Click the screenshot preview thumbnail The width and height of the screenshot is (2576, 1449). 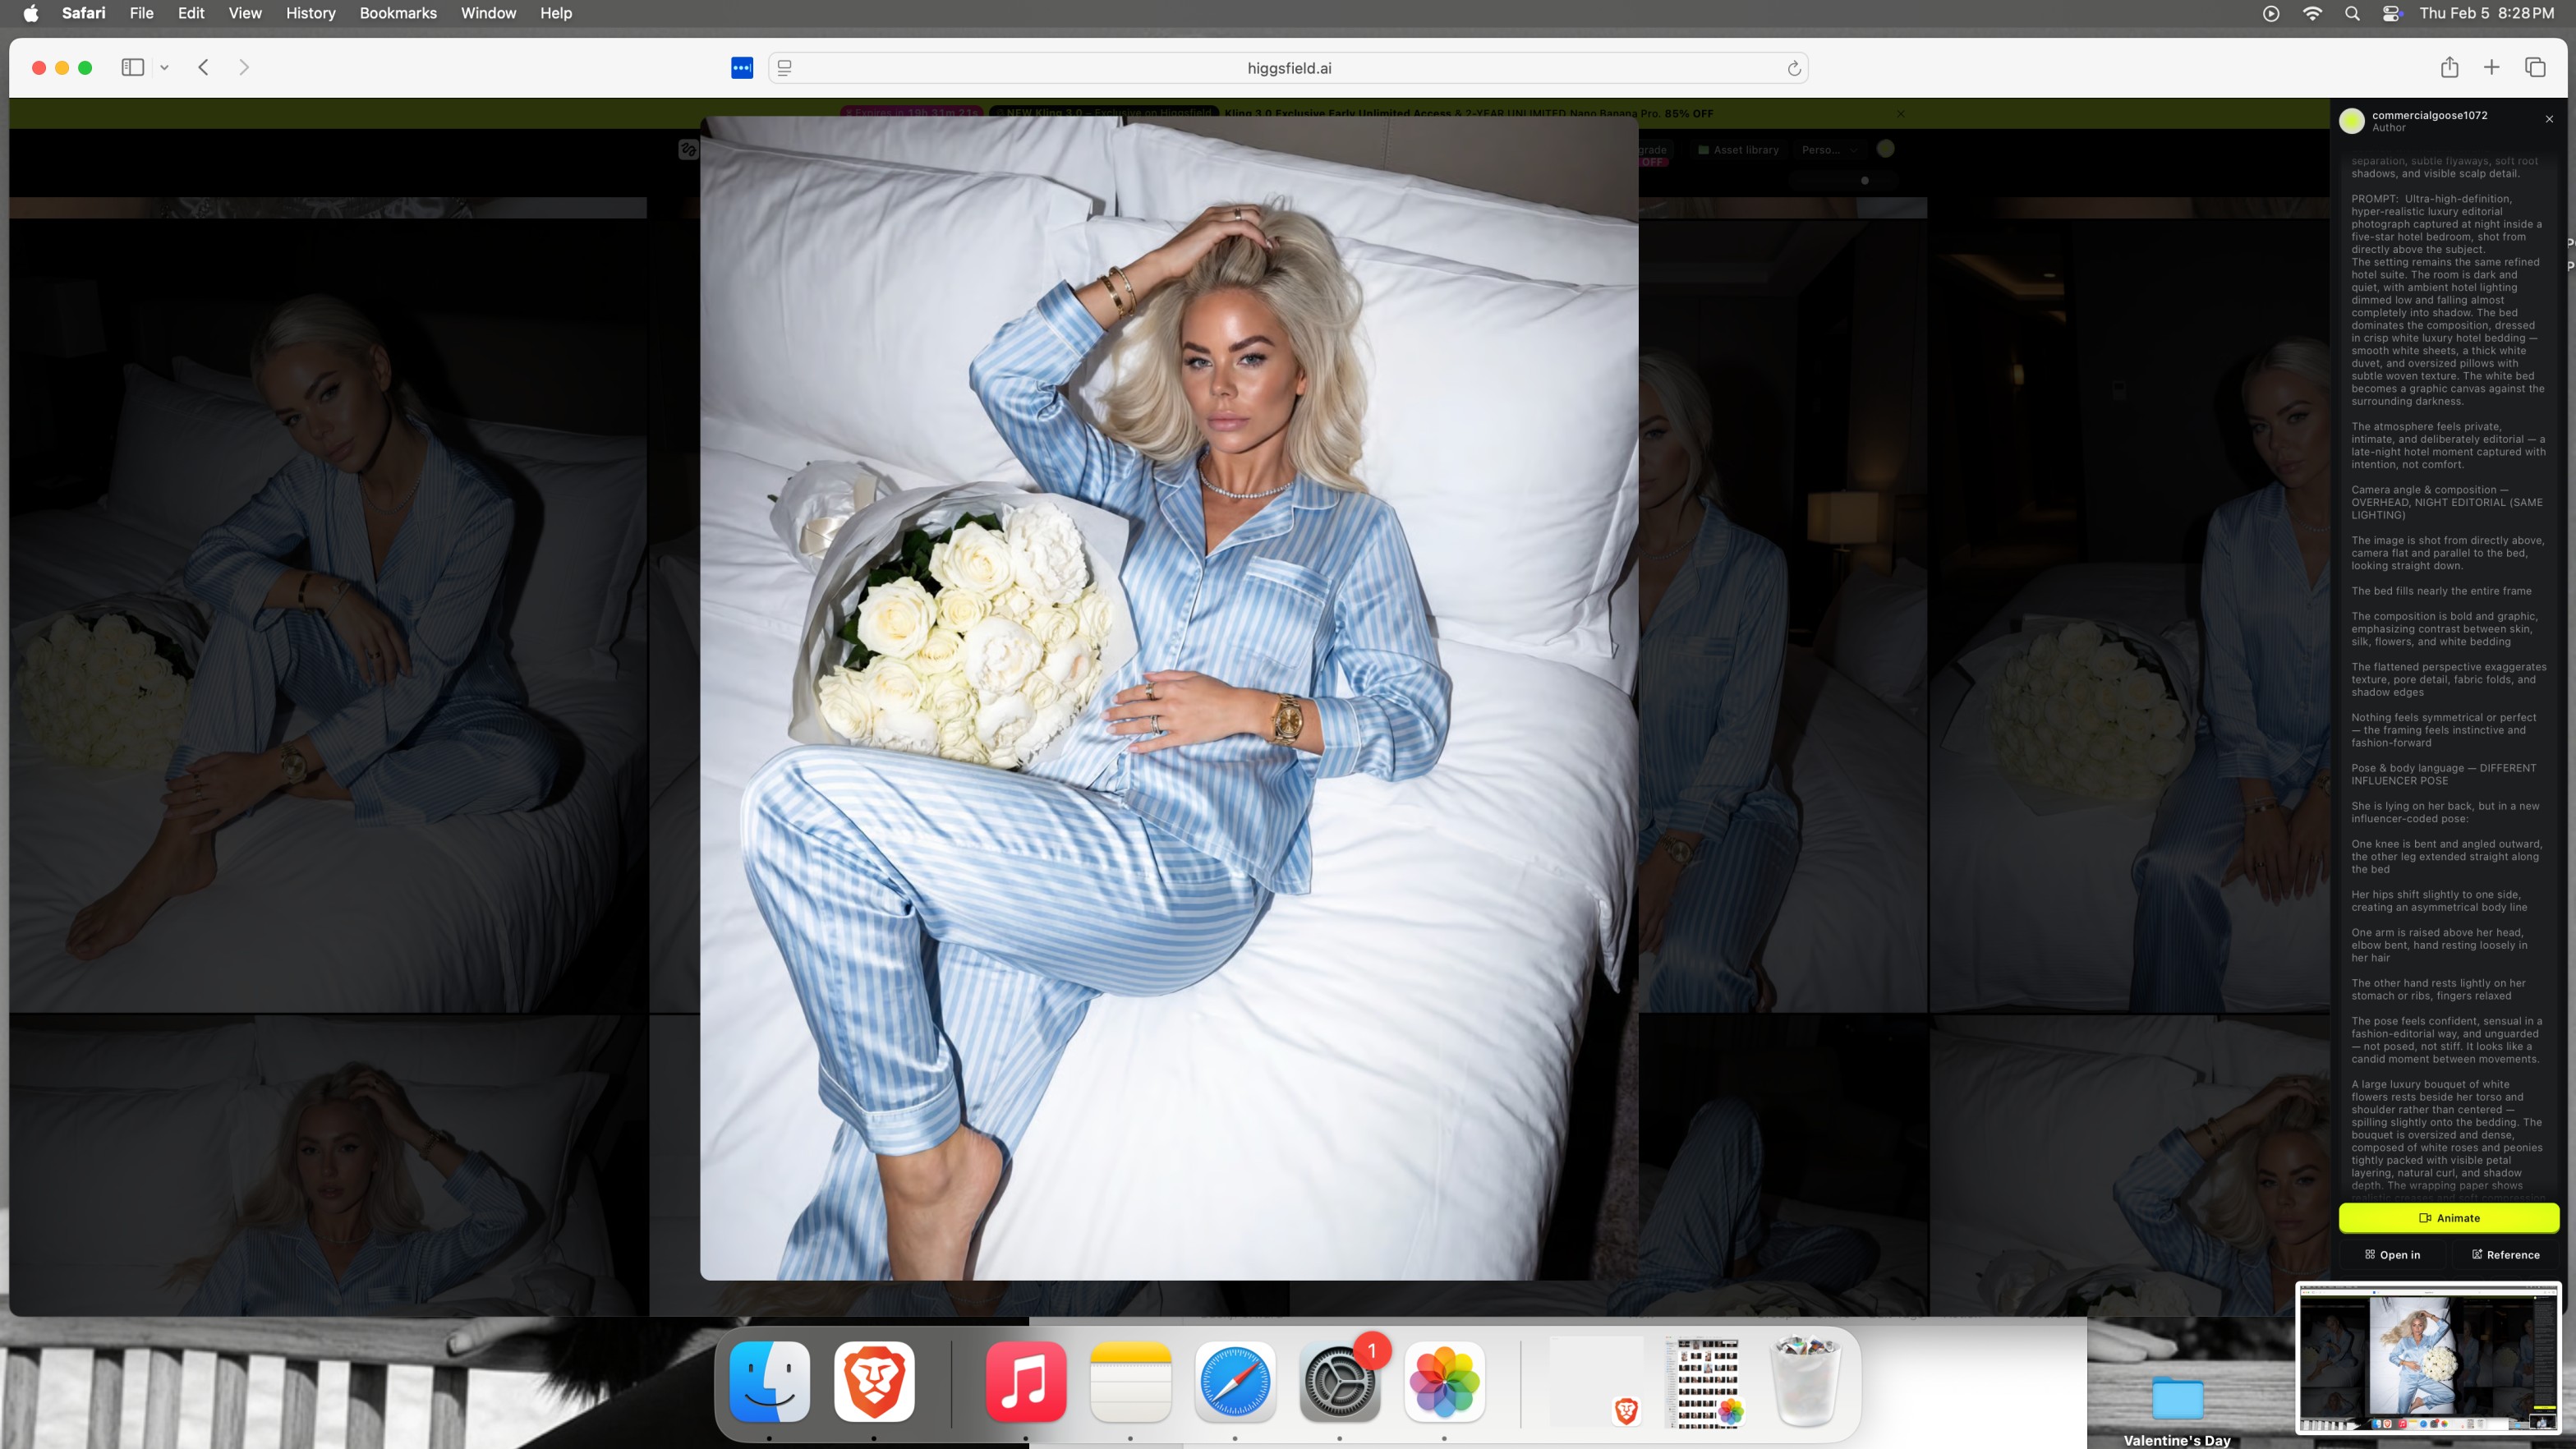coord(2428,1358)
